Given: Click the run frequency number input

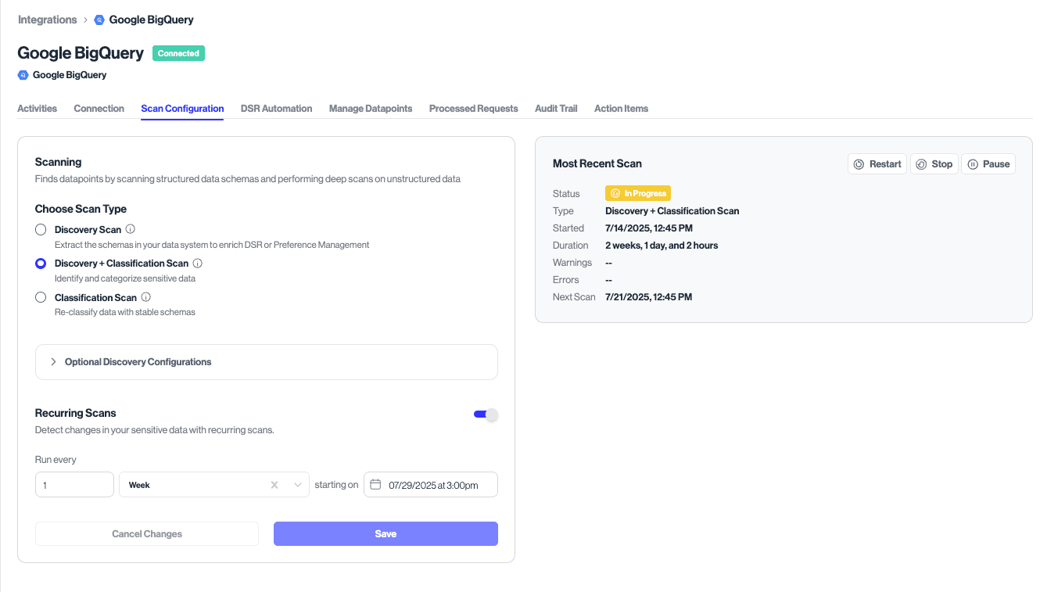Looking at the screenshot, I should (x=74, y=484).
